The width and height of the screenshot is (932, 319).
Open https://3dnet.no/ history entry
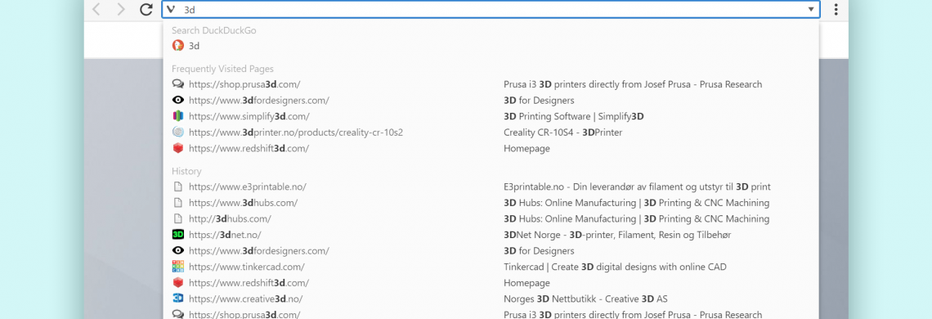(x=225, y=235)
